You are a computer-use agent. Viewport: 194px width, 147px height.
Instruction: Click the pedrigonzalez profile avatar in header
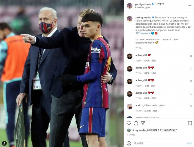(130, 6)
